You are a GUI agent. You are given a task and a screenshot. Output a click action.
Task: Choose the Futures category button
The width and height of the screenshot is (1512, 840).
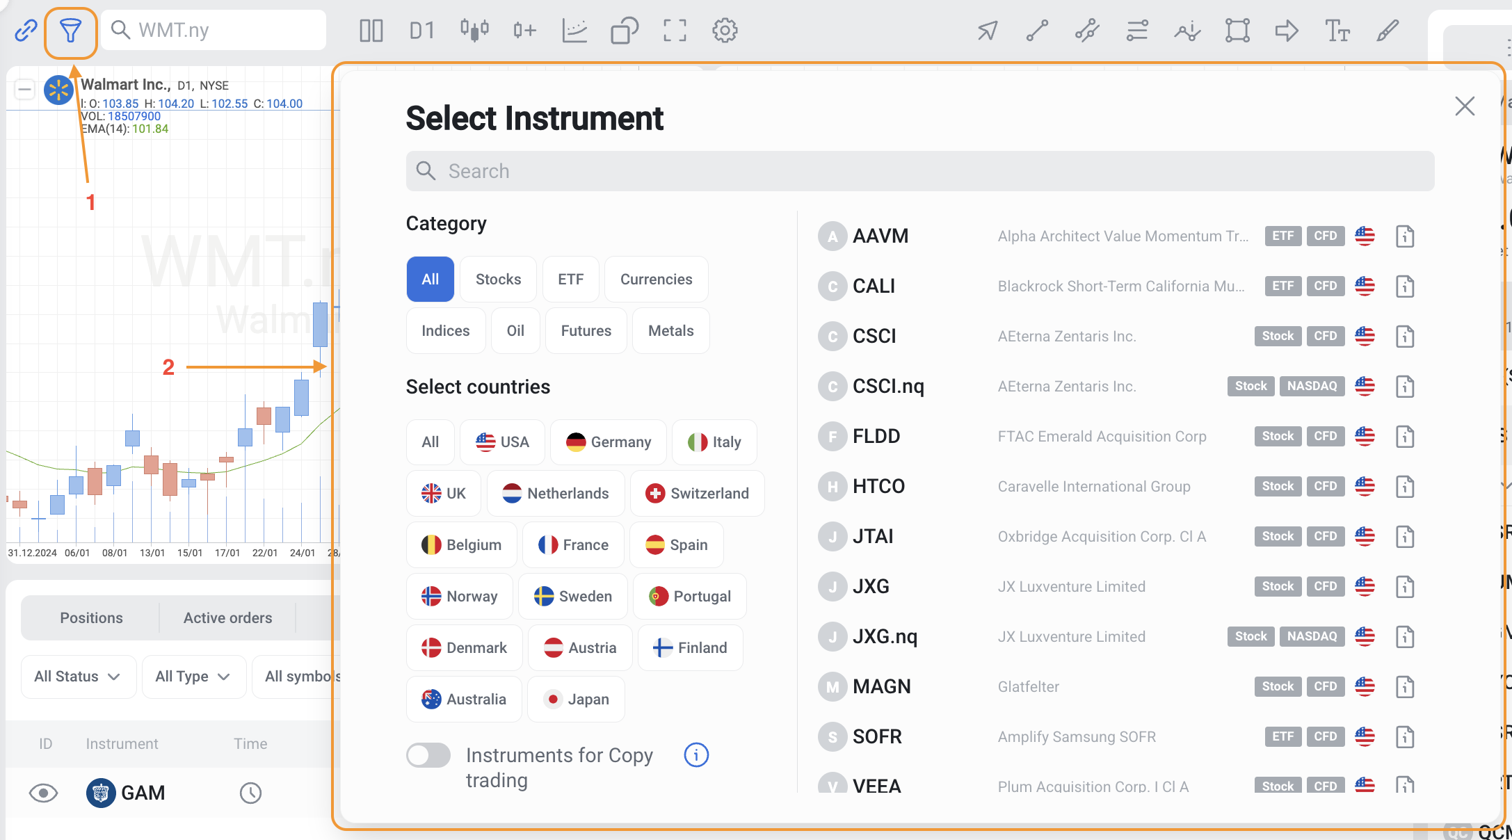[x=586, y=331]
